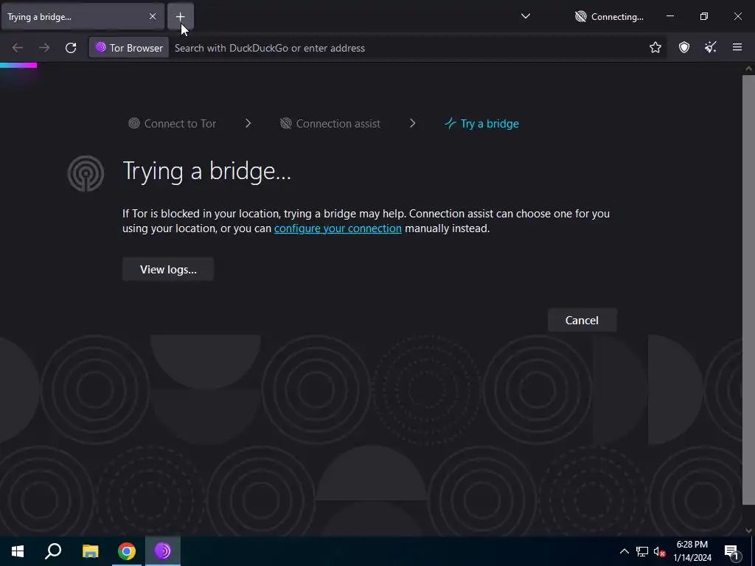Screen dimensions: 755x566
Task: Open the hamburger application menu
Action: pos(737,47)
